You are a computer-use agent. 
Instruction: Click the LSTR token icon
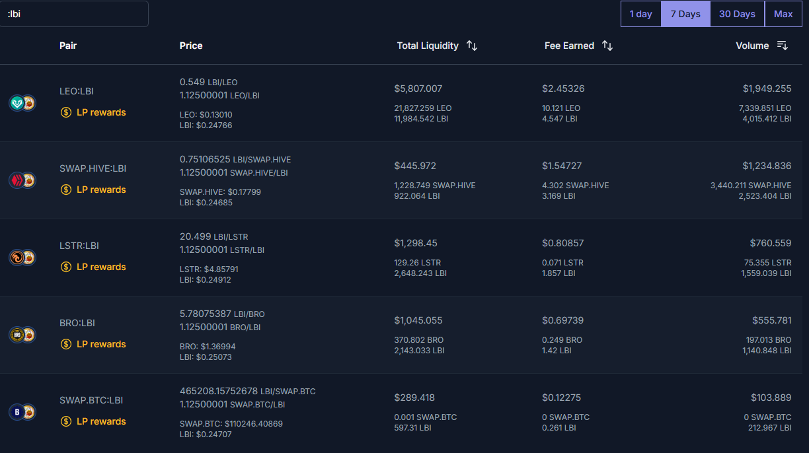click(x=17, y=258)
